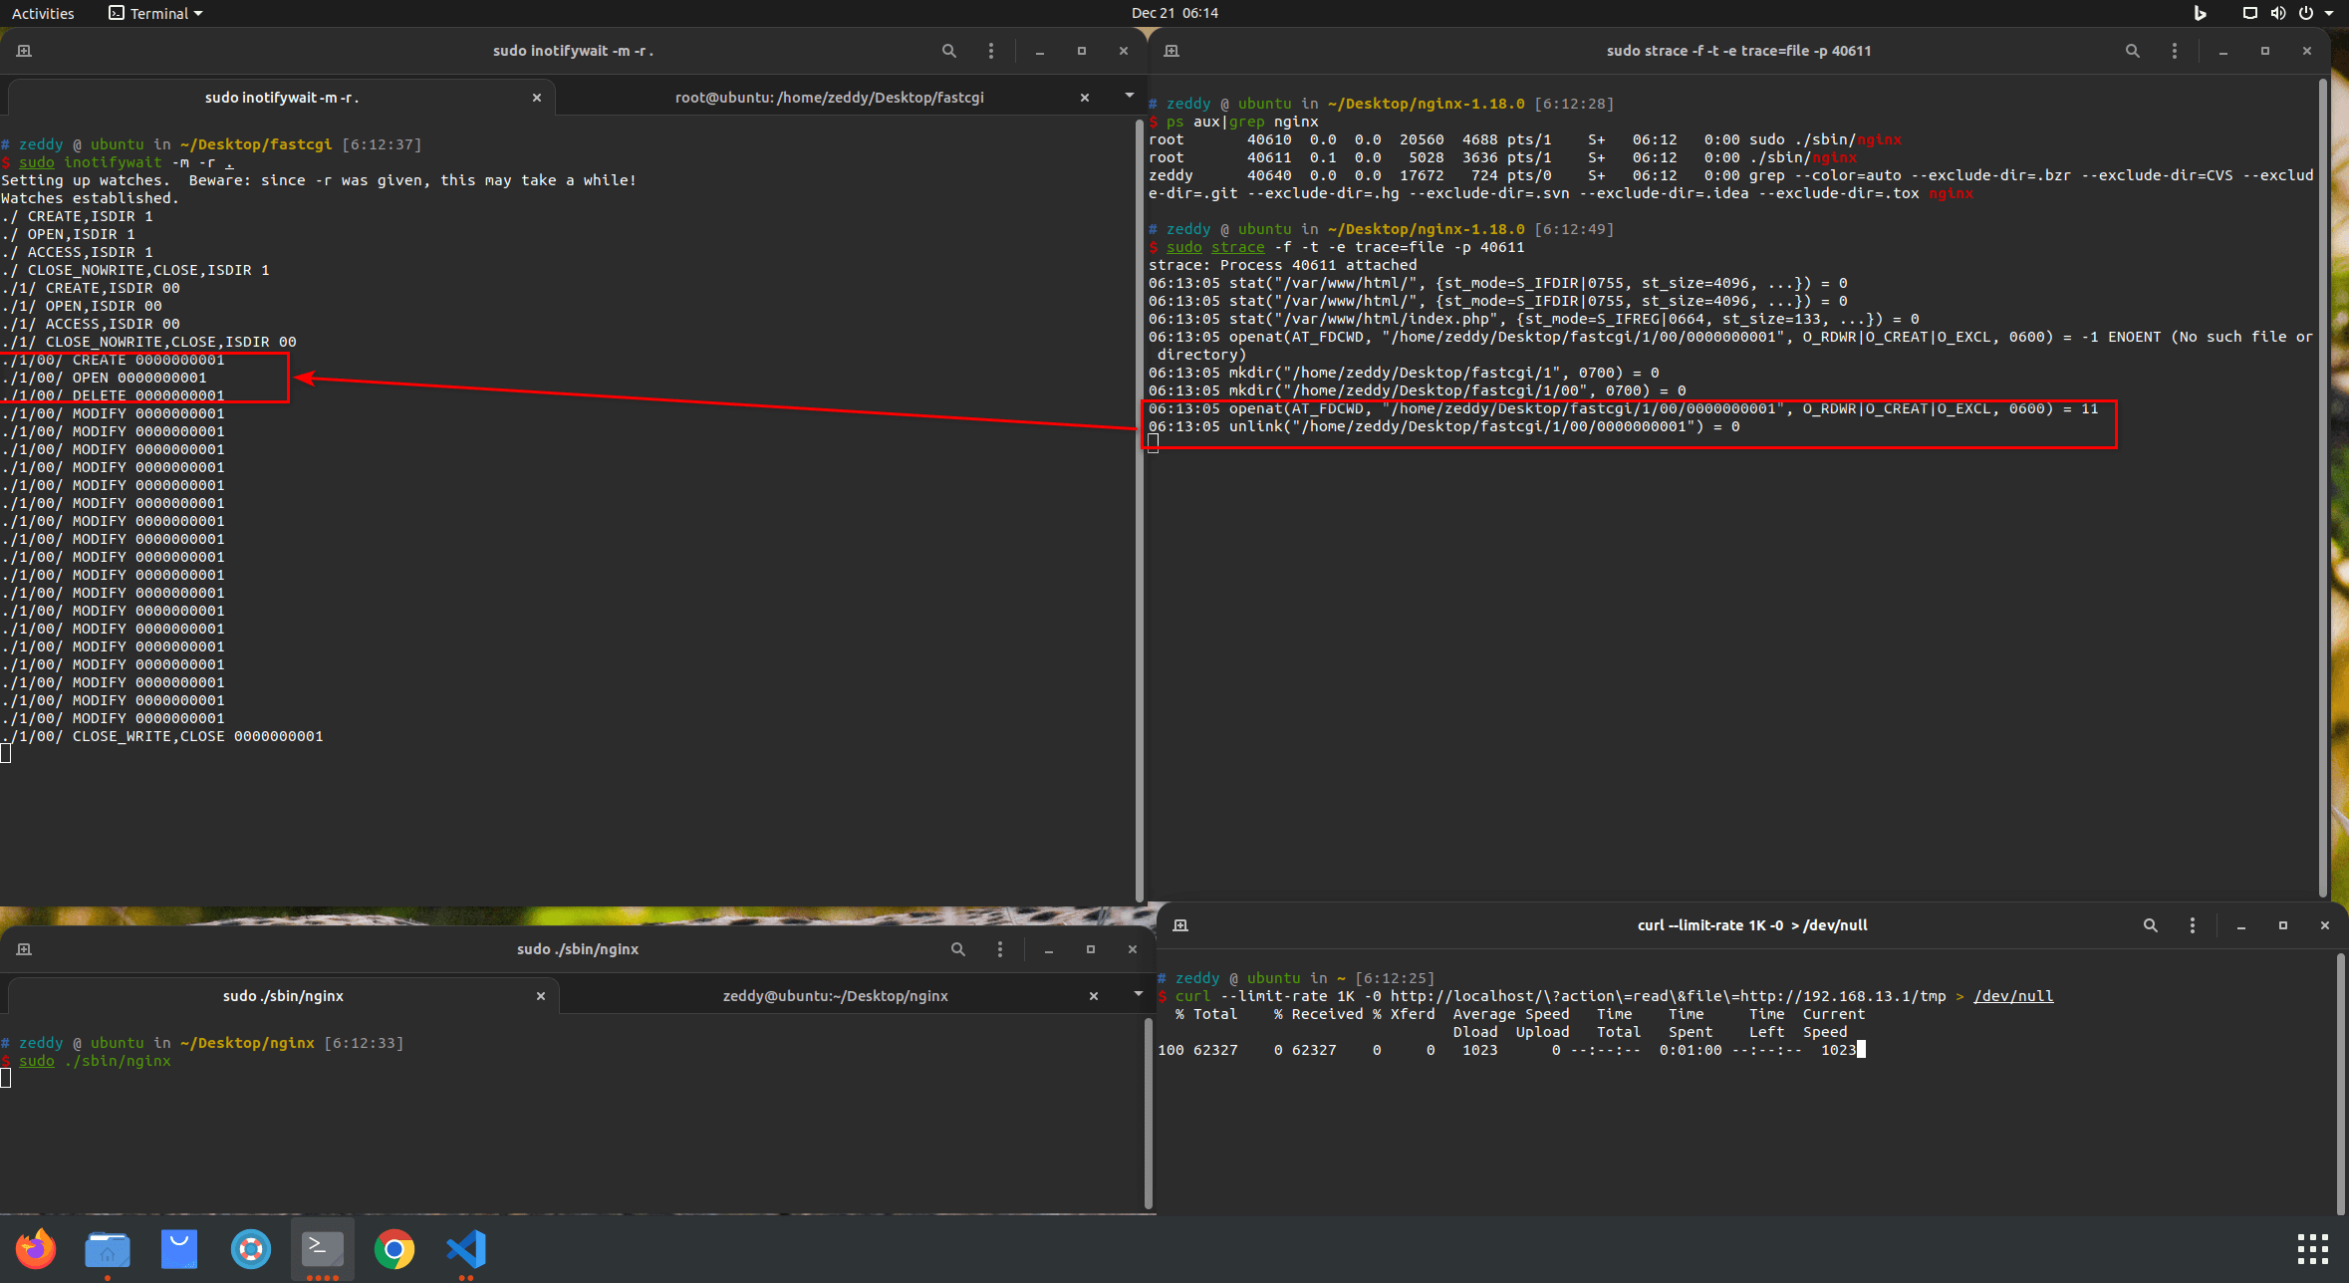Minimize the strace terminal window
The image size is (2349, 1283).
point(2222,51)
